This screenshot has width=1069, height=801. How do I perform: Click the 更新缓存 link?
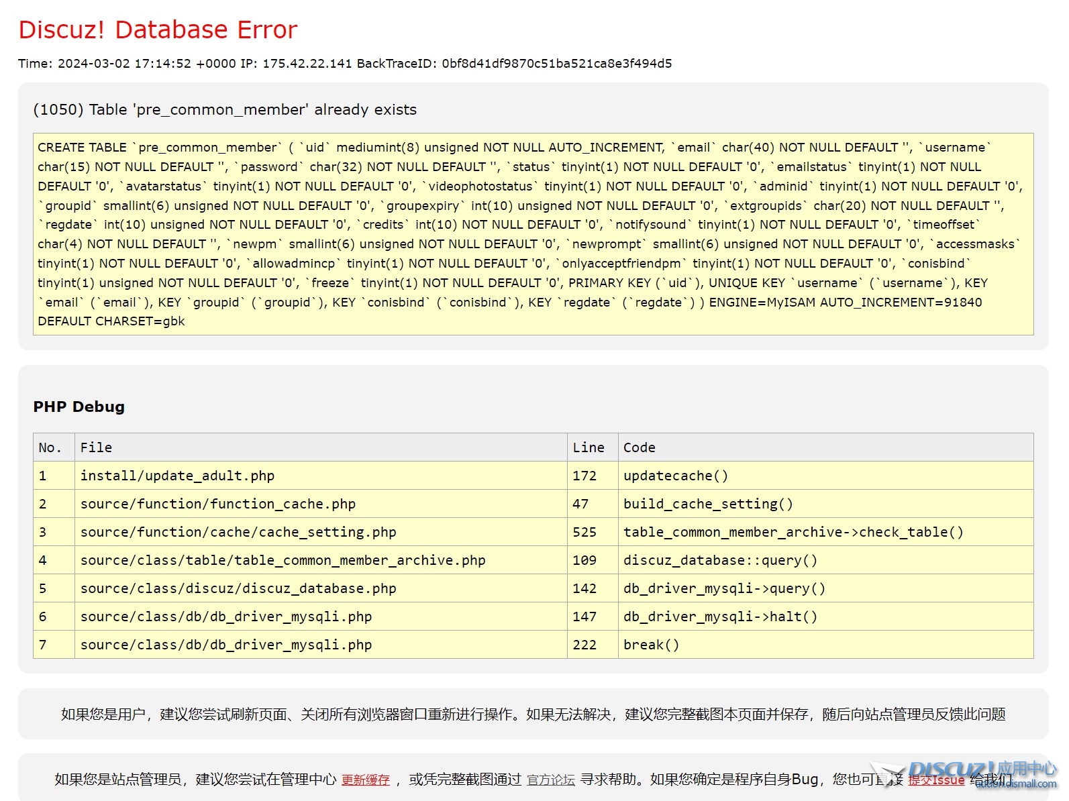coord(365,780)
